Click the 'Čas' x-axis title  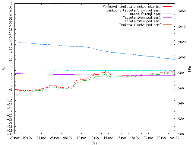click(x=94, y=143)
